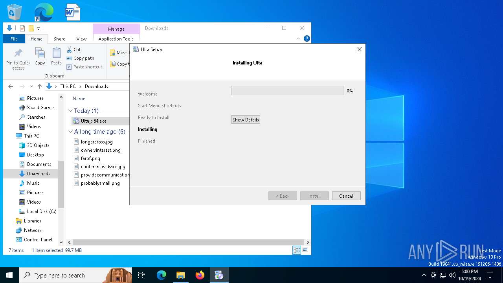Select the Home ribbon tab

coord(37,39)
